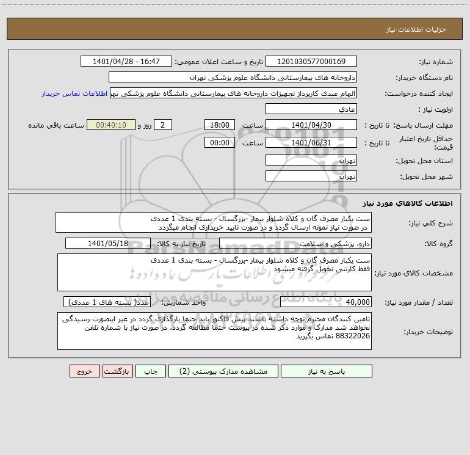This screenshot has width=470, height=455.
Task: Click the label شماره نیاز:
Action: pyautogui.click(x=436, y=62)
